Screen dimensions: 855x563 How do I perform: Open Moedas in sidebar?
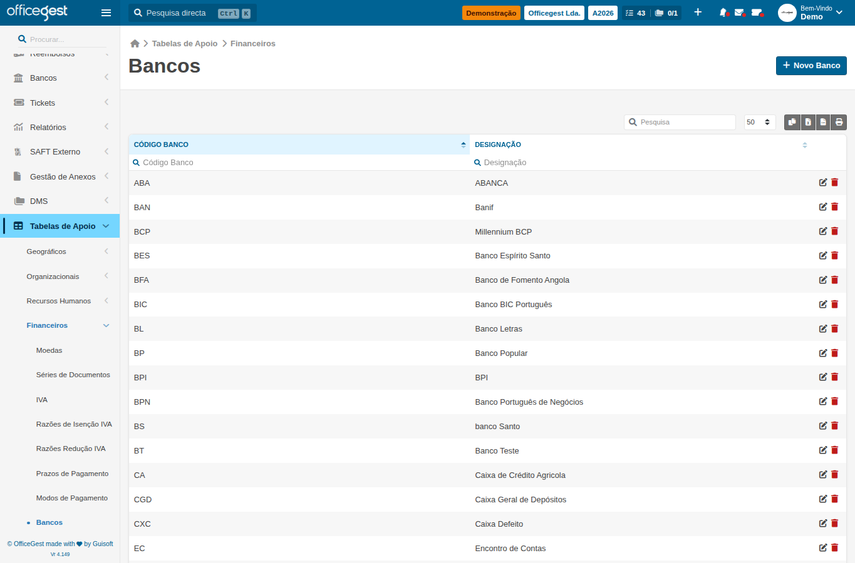click(x=49, y=350)
